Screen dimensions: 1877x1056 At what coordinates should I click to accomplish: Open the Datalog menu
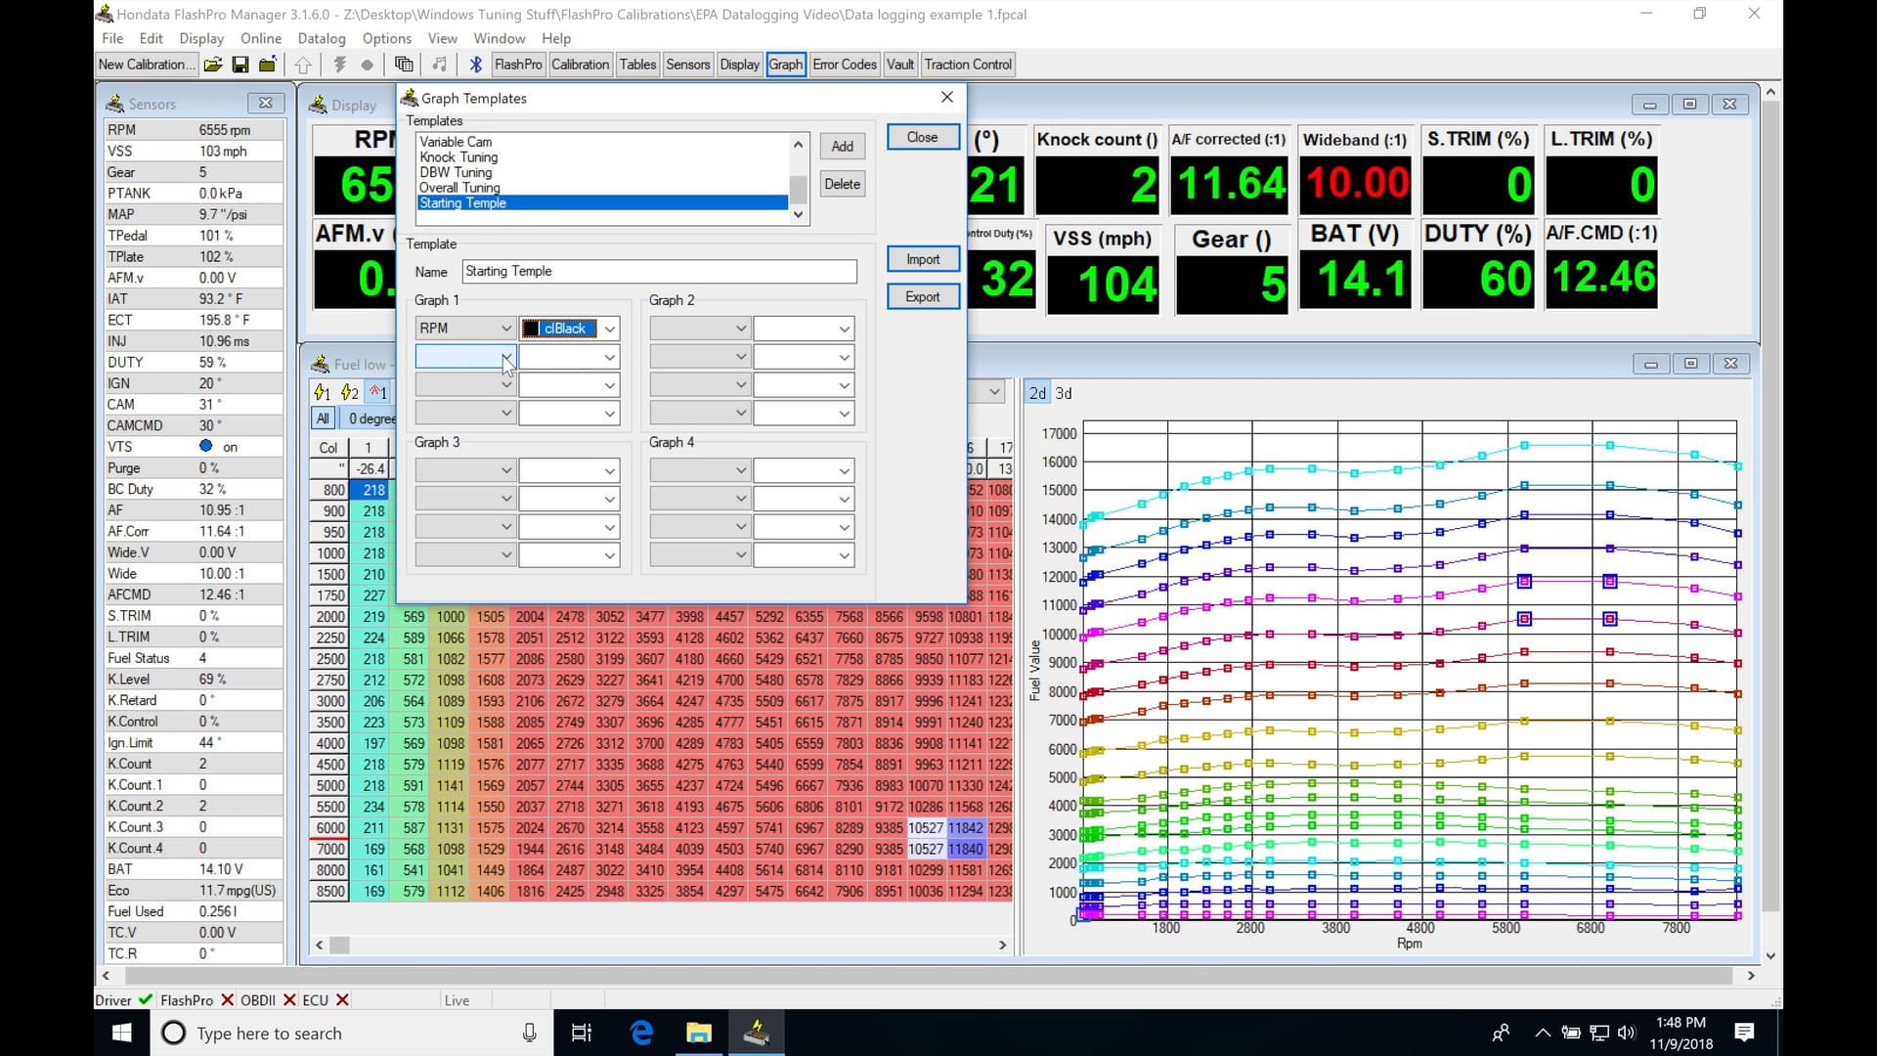click(322, 38)
